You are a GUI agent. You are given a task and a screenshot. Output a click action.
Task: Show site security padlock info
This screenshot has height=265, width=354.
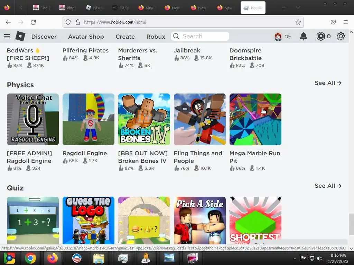78,22
